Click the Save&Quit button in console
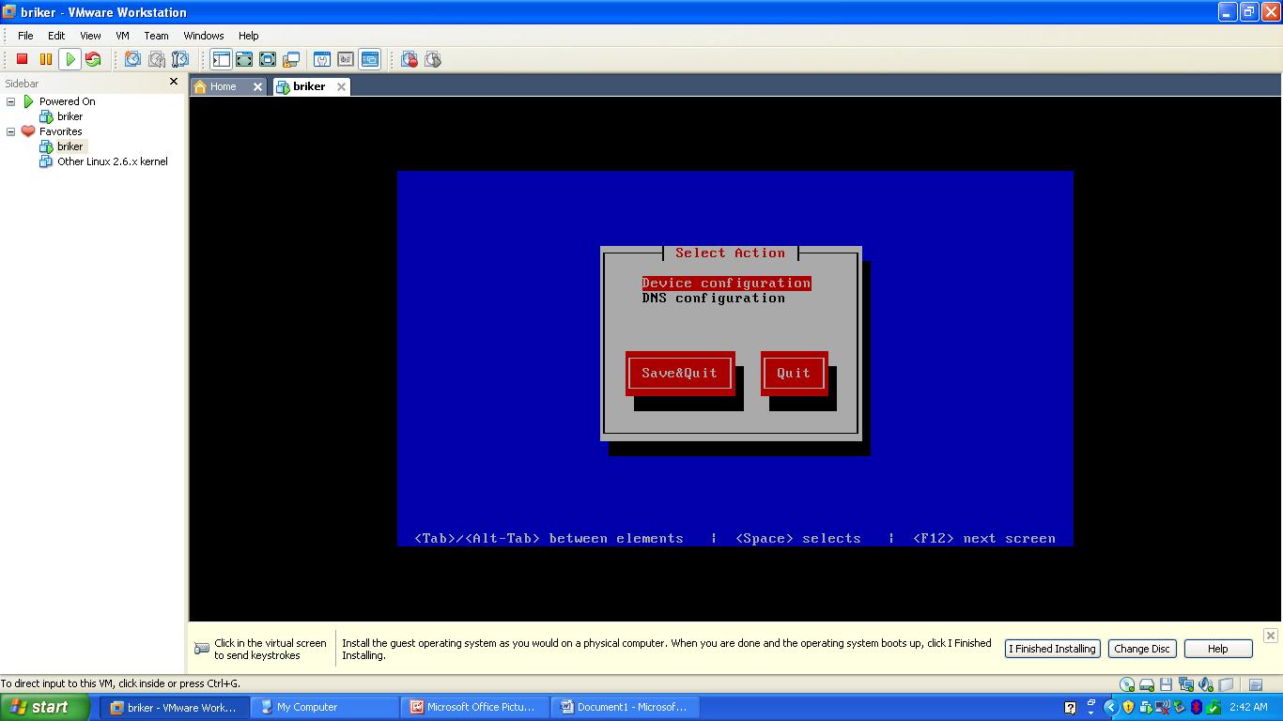 pos(680,373)
